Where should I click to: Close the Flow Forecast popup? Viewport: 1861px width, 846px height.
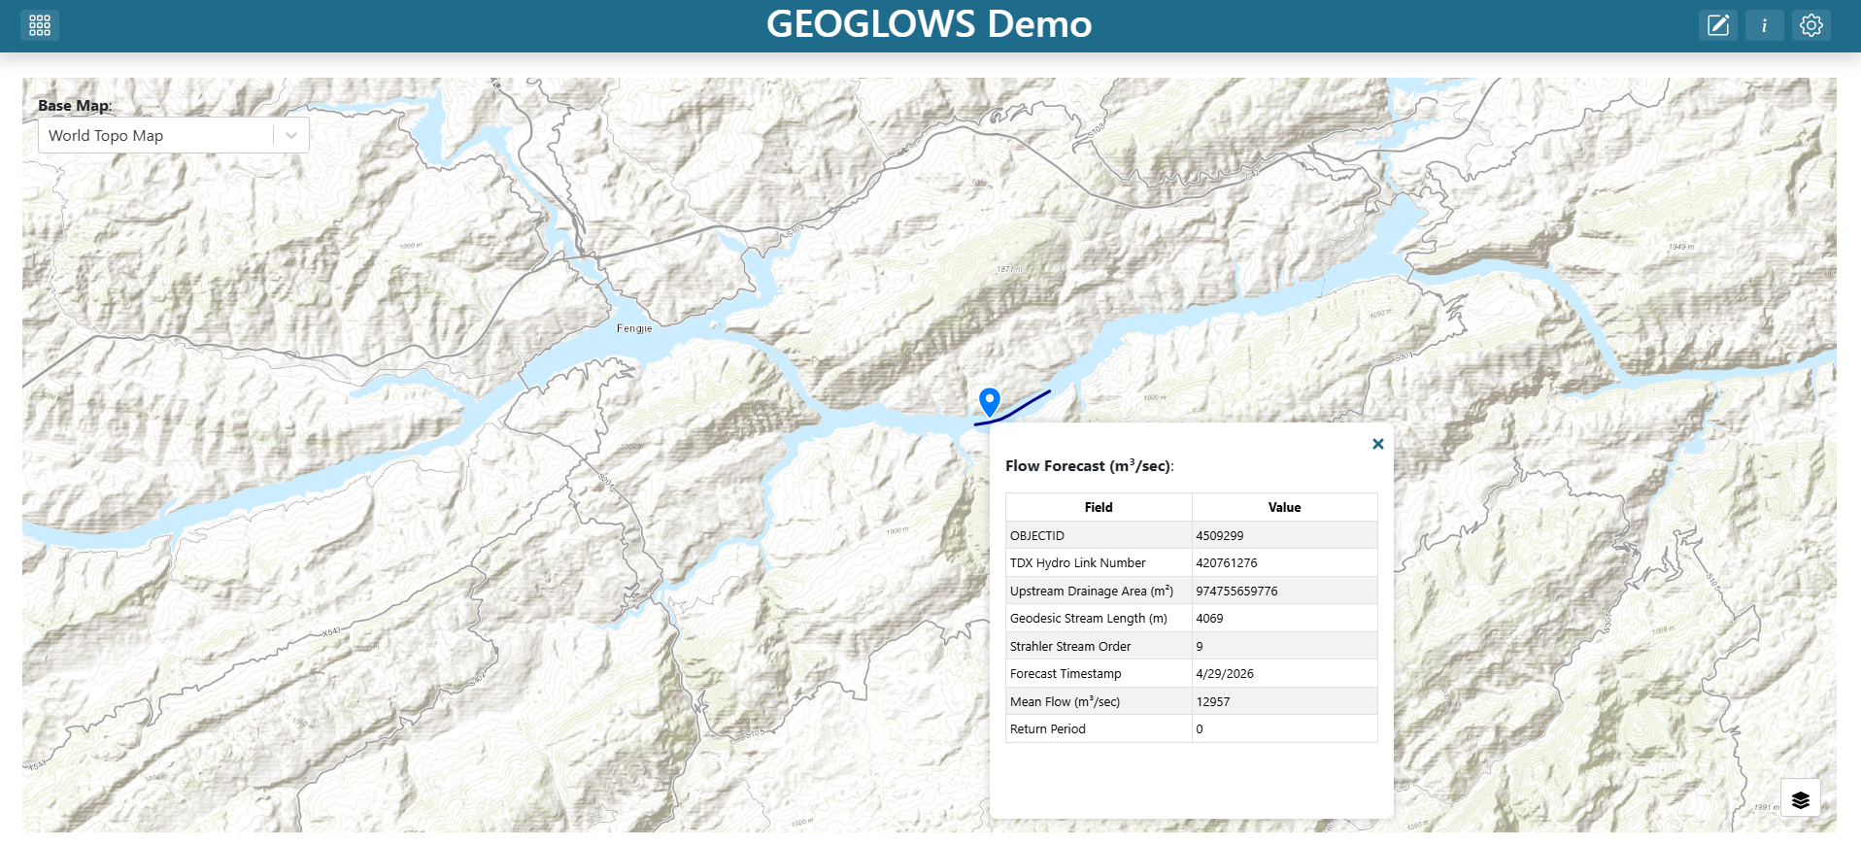pyautogui.click(x=1377, y=444)
